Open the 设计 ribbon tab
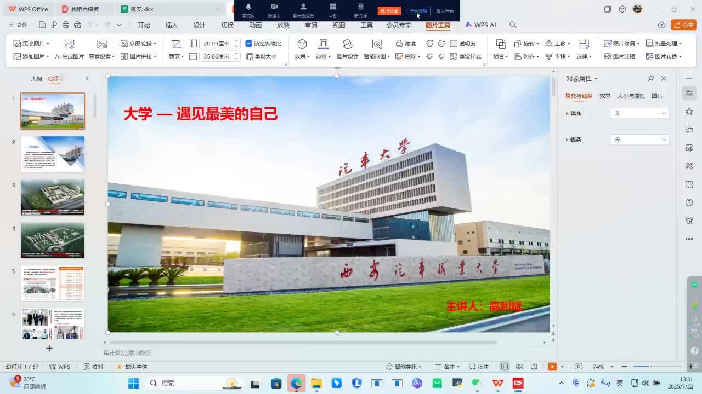Screen dimensions: 702x394 coord(200,25)
